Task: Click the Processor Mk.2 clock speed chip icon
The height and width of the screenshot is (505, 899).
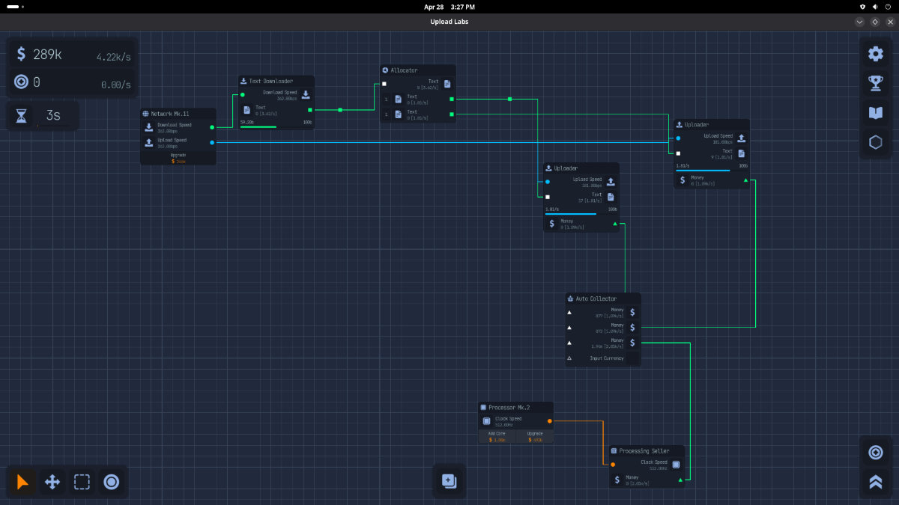Action: [x=486, y=421]
